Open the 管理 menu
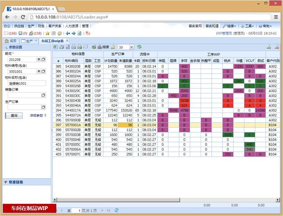 [86, 26]
